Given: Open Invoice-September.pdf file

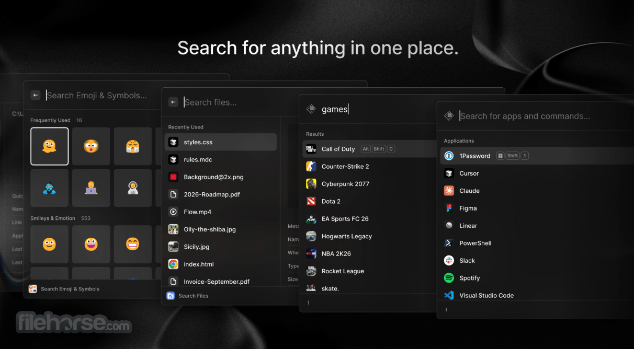Looking at the screenshot, I should pyautogui.click(x=221, y=281).
